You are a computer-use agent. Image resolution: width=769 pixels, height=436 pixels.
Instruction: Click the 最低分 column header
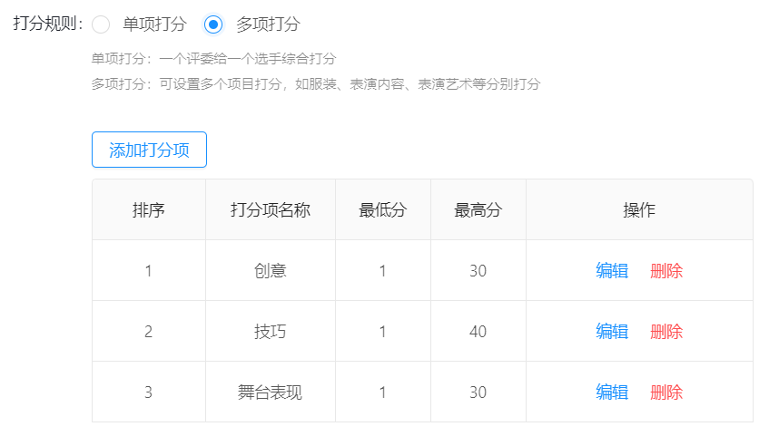[x=383, y=209]
